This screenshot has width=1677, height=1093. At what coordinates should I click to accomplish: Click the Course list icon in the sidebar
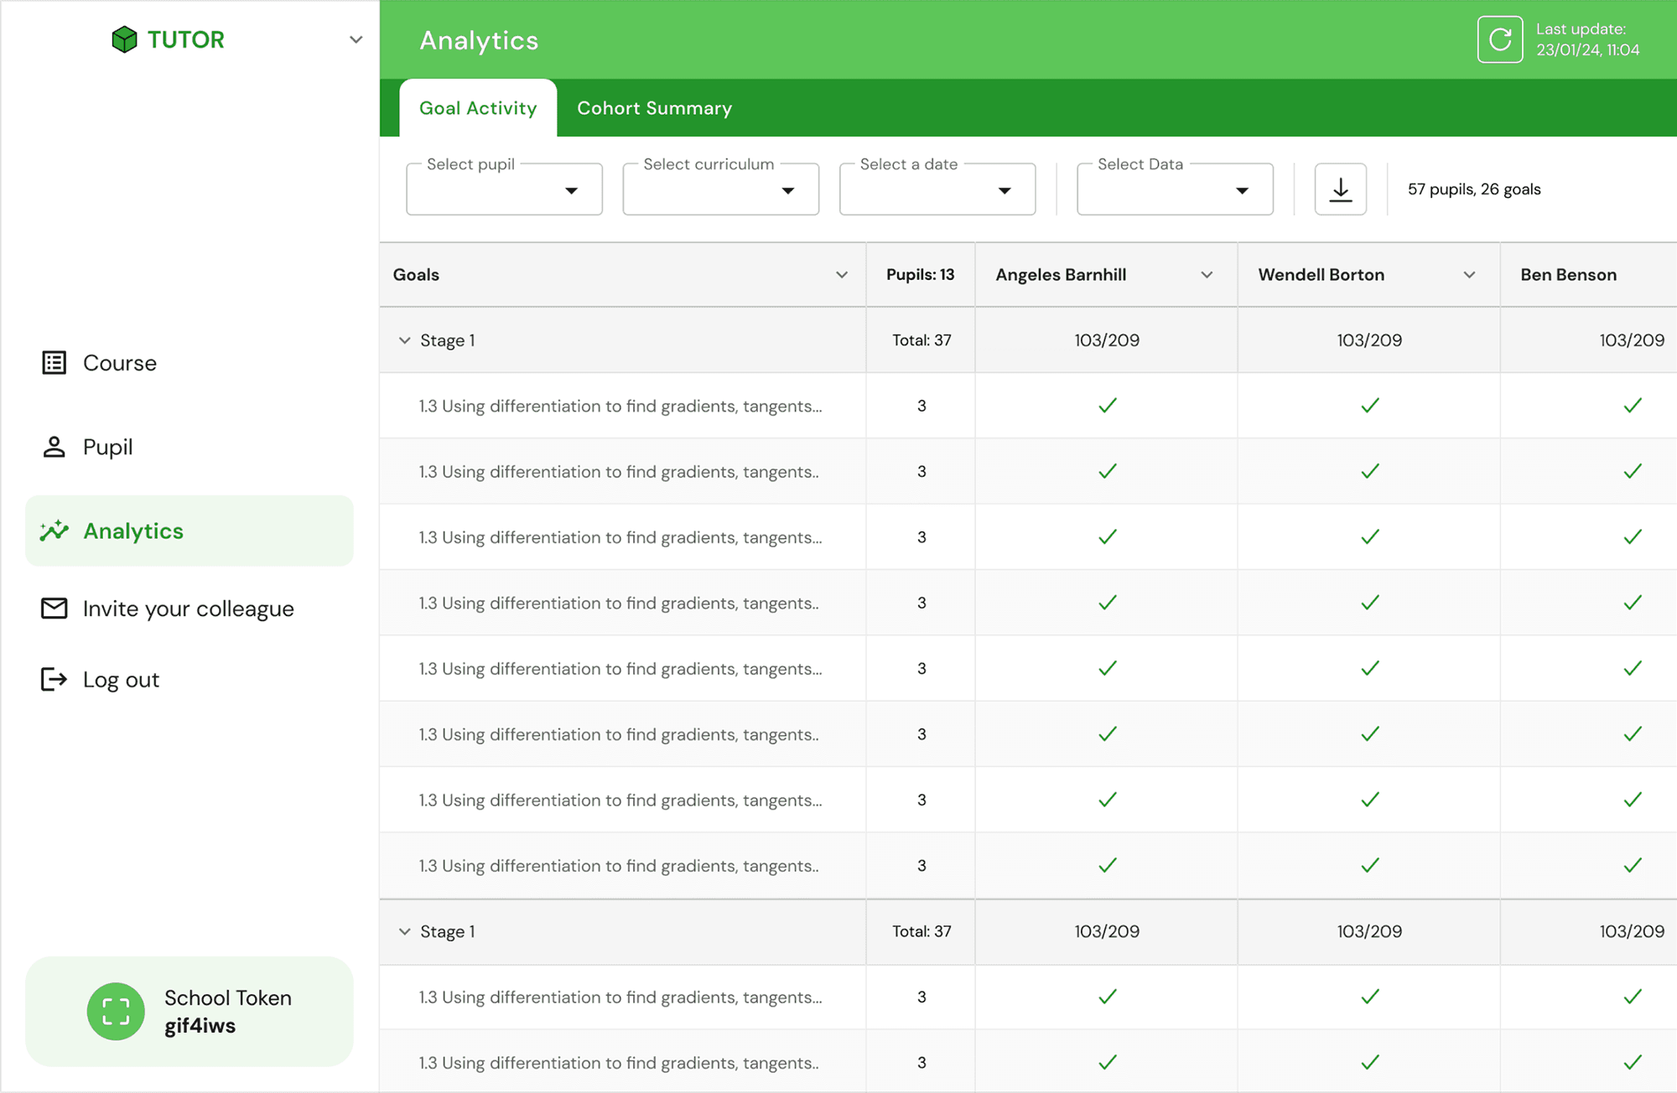click(x=55, y=363)
